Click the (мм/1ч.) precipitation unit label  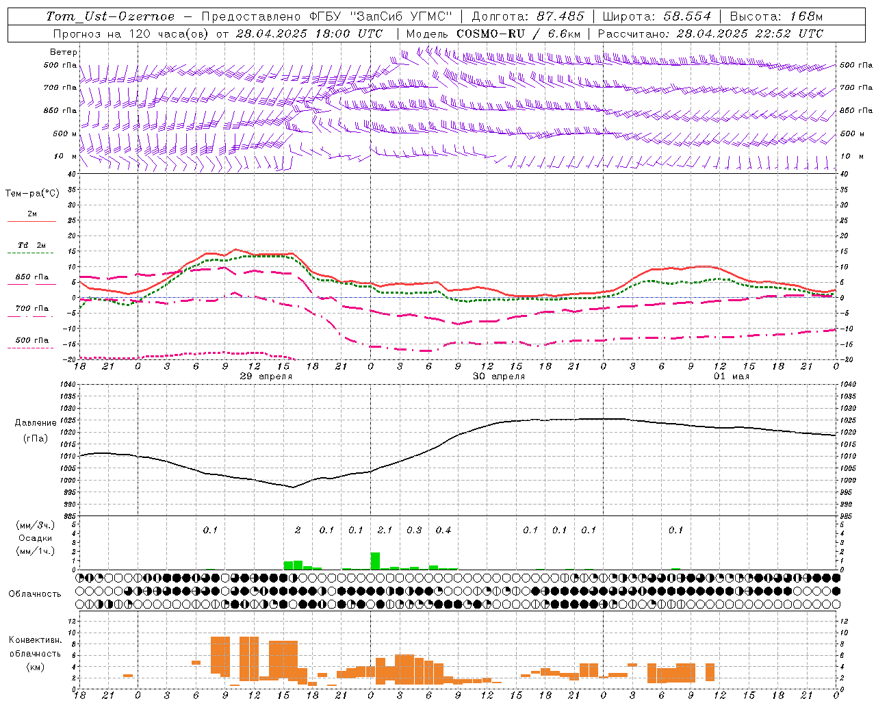point(35,551)
